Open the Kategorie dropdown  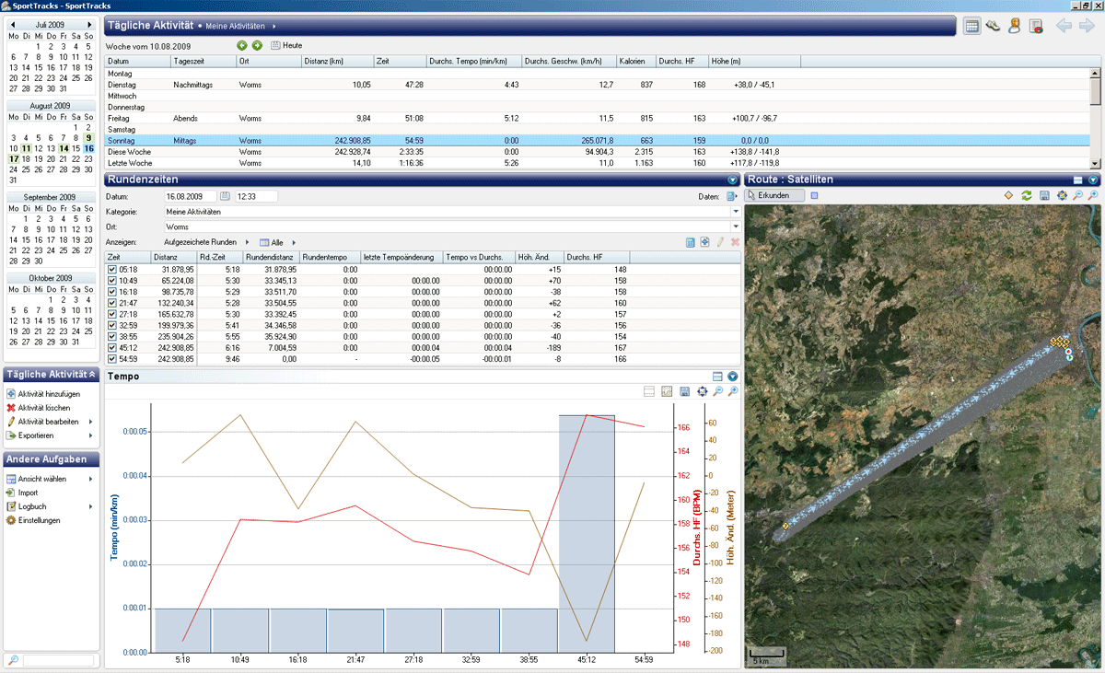(x=735, y=212)
